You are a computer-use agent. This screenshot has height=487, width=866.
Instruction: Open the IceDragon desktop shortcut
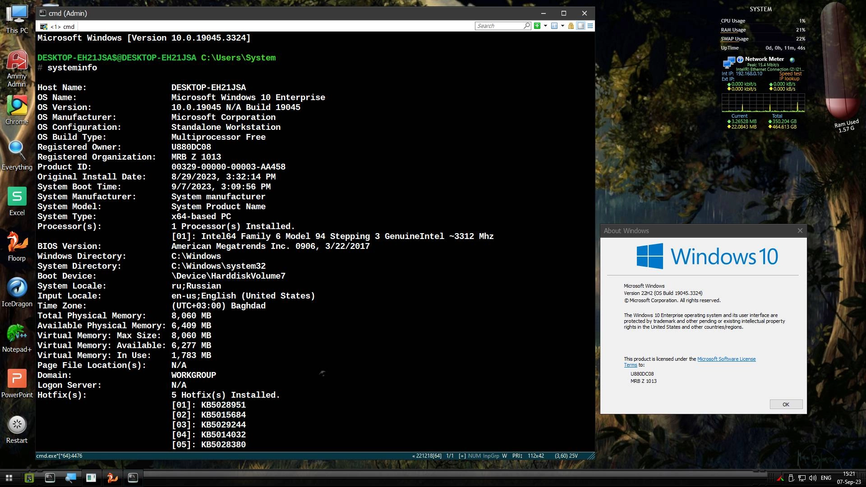(17, 292)
